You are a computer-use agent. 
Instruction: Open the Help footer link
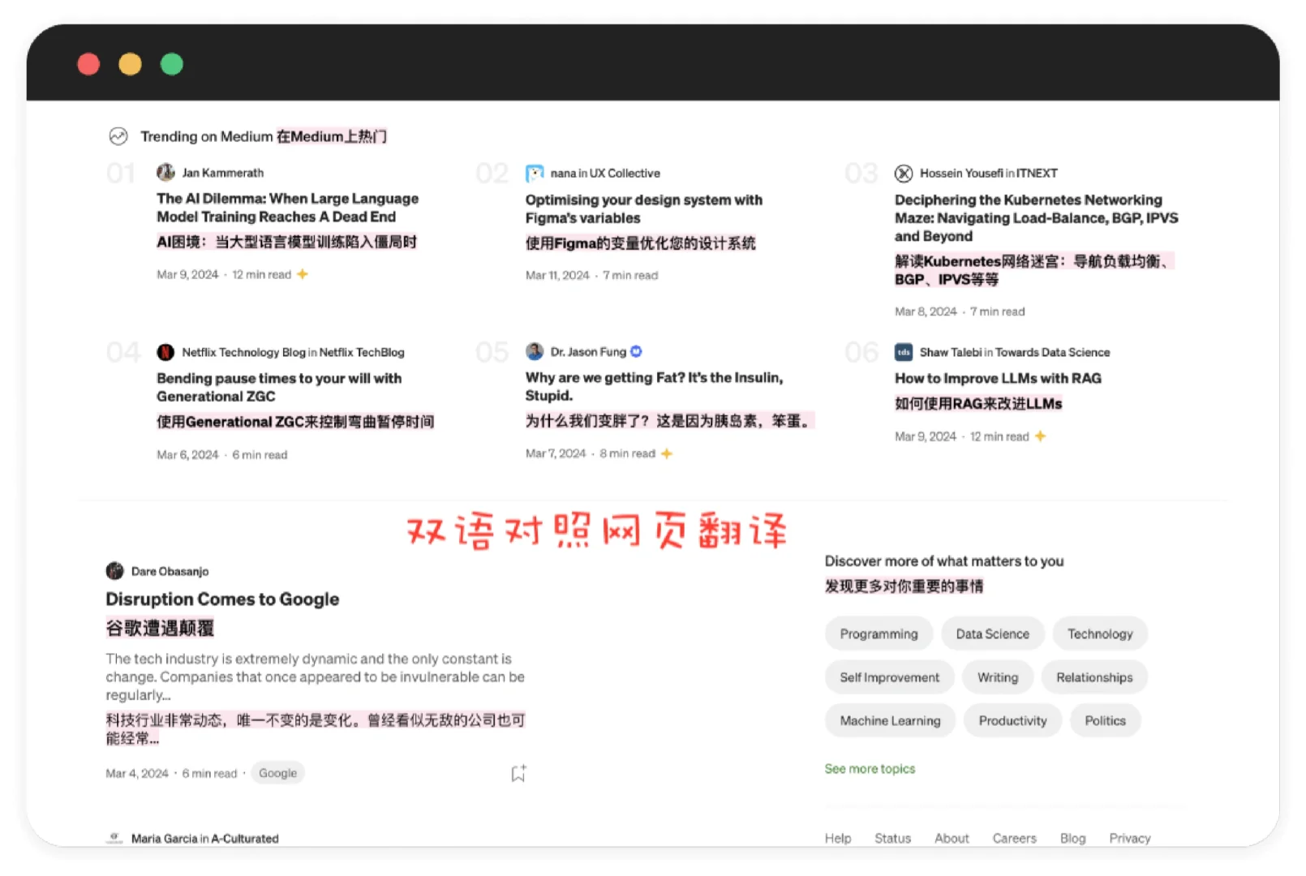point(838,838)
